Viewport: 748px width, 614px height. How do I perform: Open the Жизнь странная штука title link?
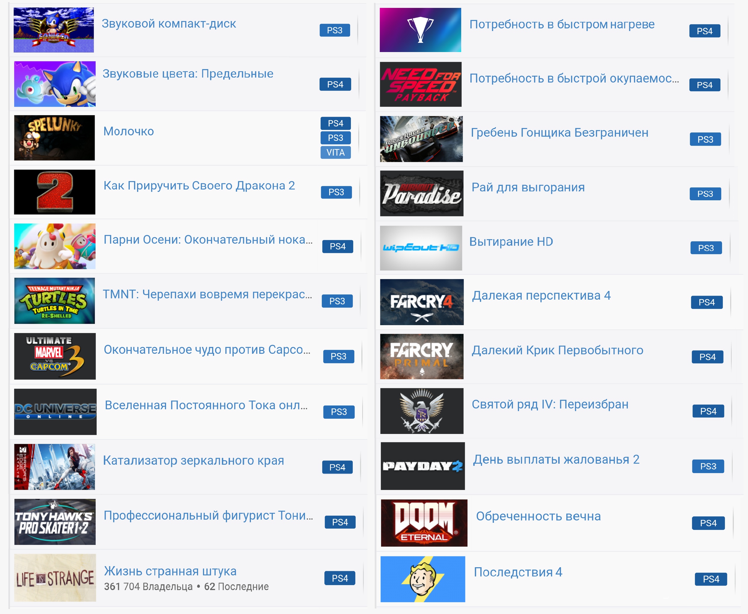coord(170,571)
